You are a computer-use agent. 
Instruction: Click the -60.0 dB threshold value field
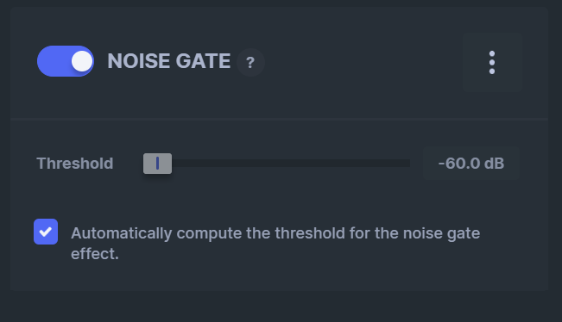click(x=471, y=164)
